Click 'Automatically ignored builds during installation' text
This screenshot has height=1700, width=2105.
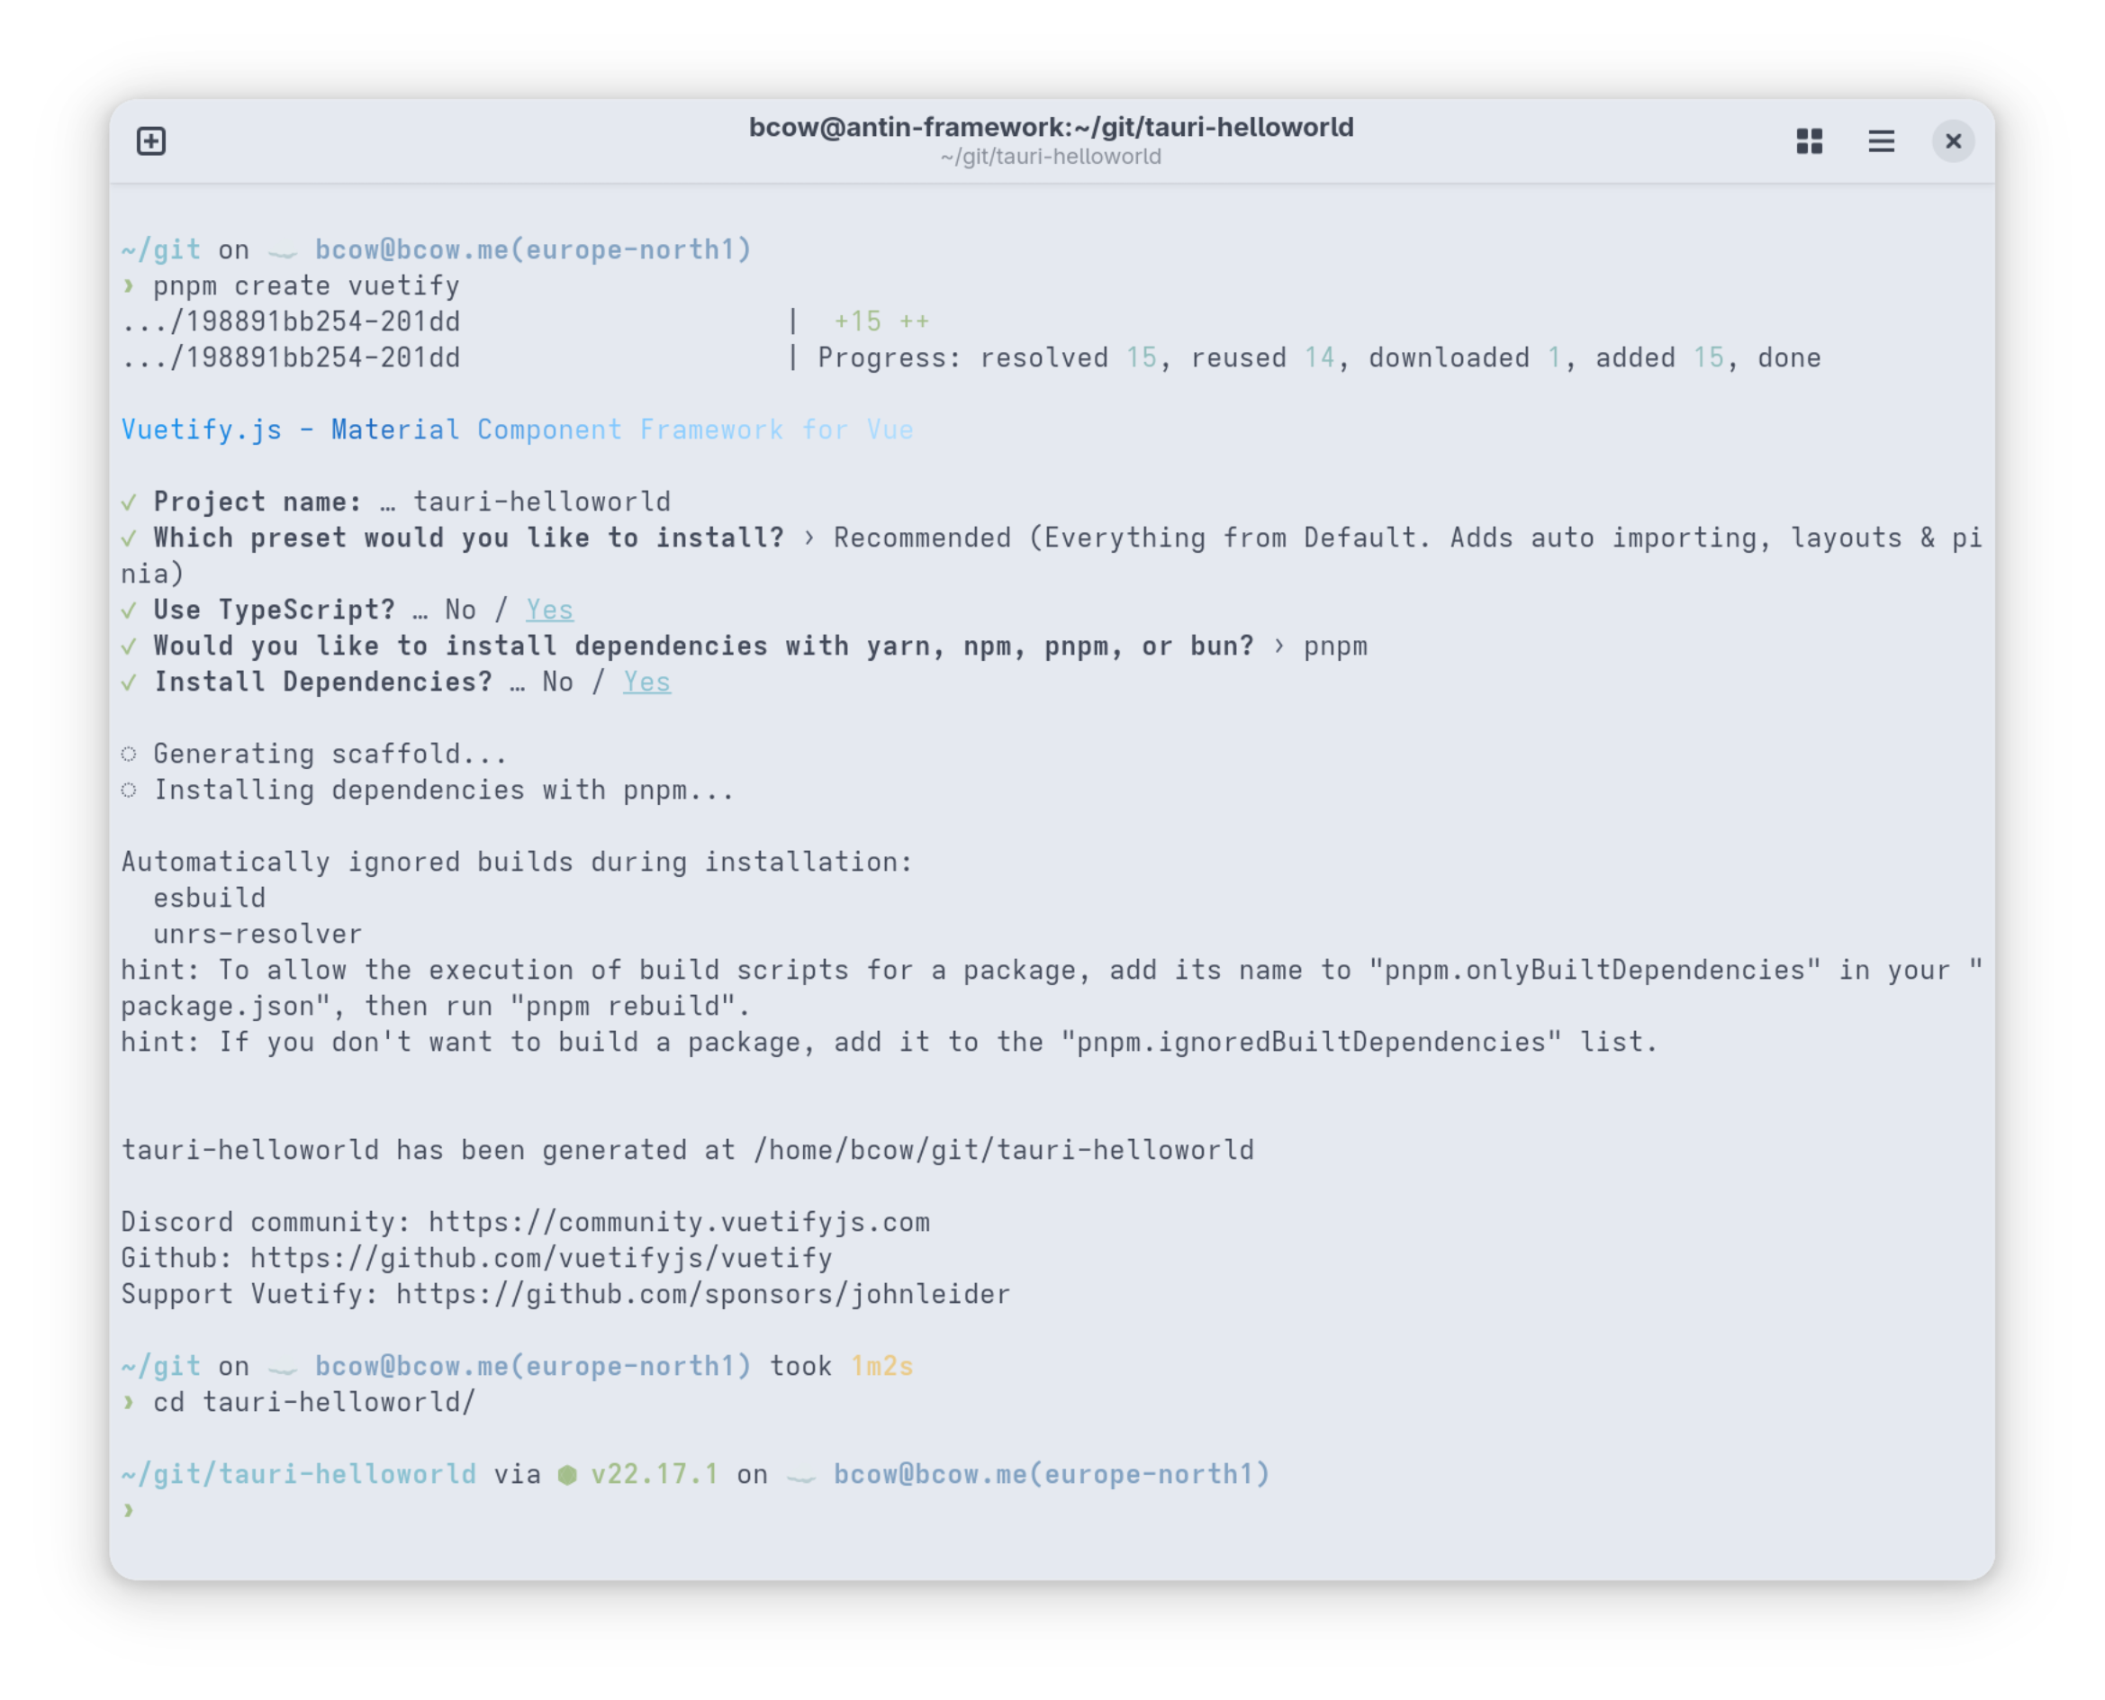(x=517, y=862)
